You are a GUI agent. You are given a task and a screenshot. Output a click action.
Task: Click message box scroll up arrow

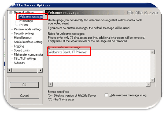[152, 52]
